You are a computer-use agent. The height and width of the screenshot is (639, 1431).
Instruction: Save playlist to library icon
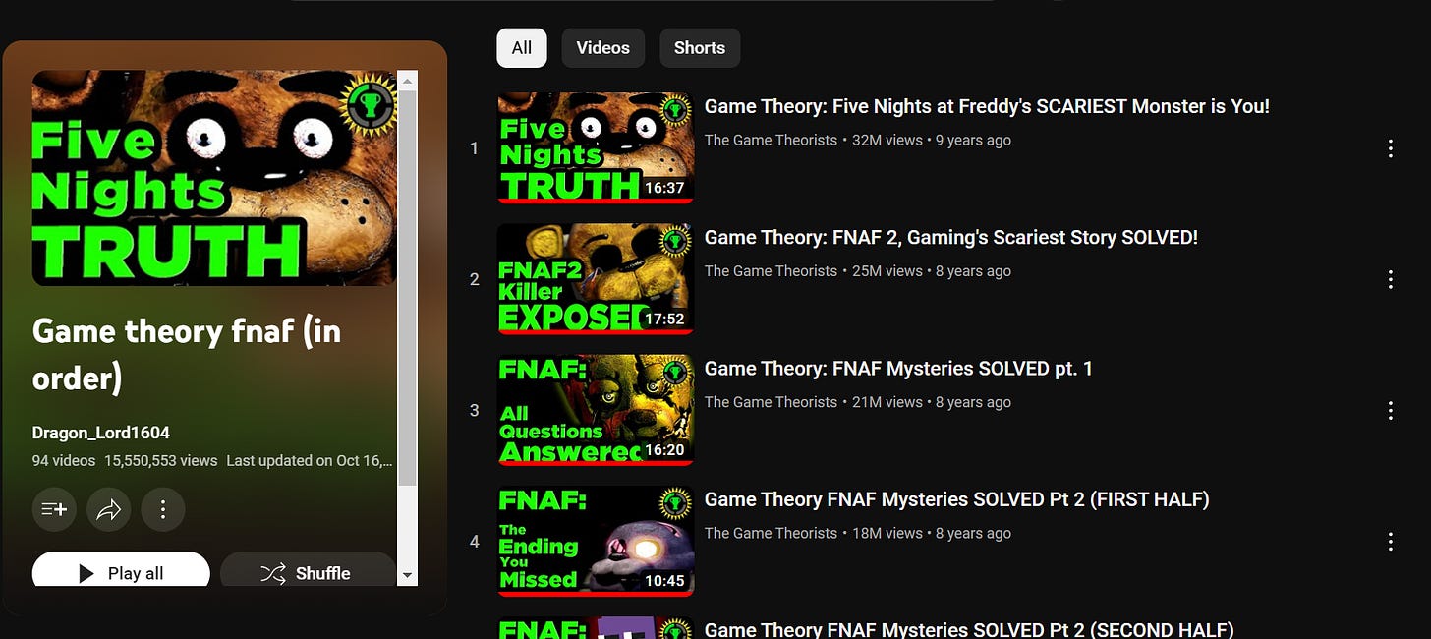pyautogui.click(x=54, y=509)
